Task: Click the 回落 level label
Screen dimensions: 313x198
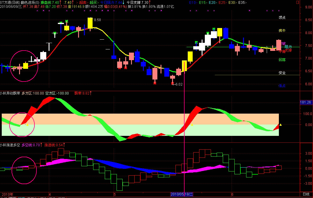Action: point(282,60)
